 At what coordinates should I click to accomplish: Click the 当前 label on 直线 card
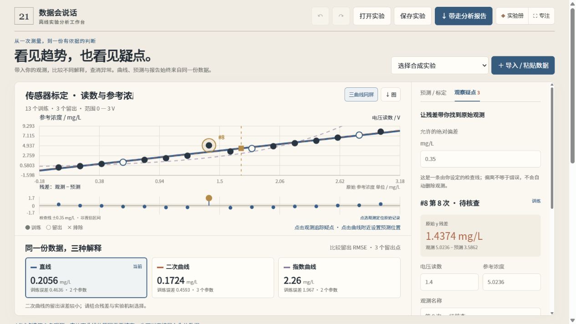click(138, 267)
